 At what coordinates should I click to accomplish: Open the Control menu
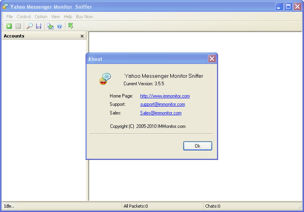24,17
